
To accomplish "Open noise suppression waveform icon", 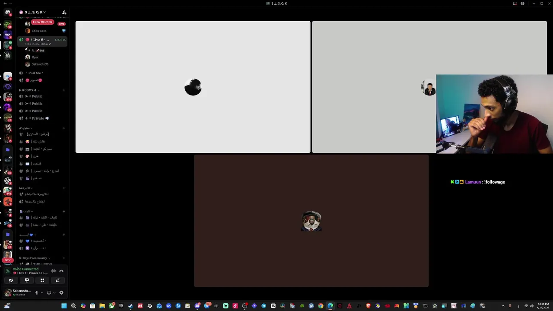I will click(x=54, y=271).
